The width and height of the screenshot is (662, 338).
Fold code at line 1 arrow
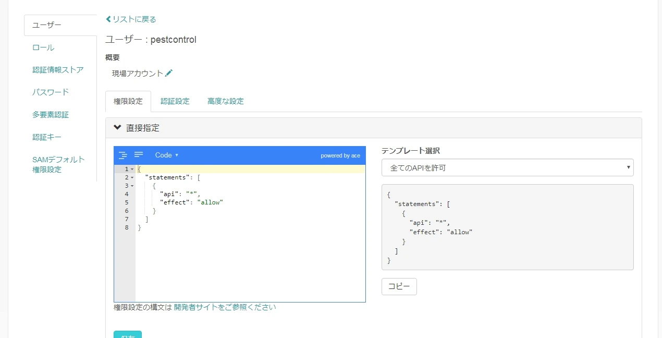(x=132, y=169)
